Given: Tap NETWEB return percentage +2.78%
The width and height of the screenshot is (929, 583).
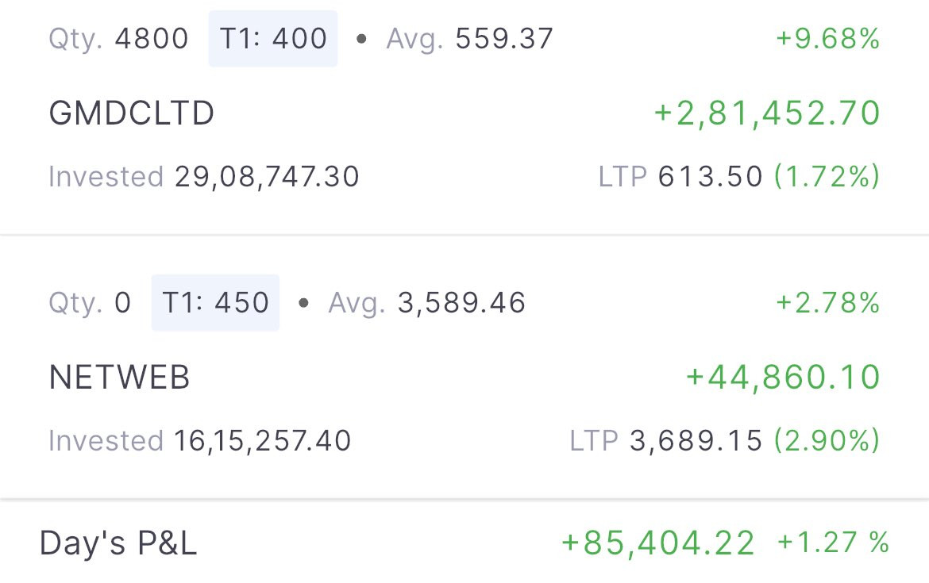Looking at the screenshot, I should [x=828, y=302].
